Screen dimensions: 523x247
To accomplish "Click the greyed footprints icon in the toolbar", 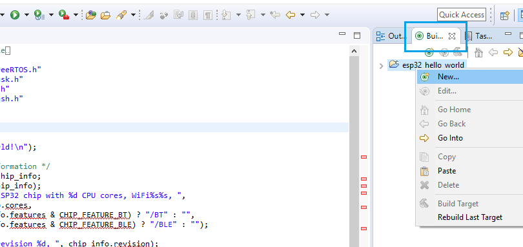I will (x=164, y=15).
